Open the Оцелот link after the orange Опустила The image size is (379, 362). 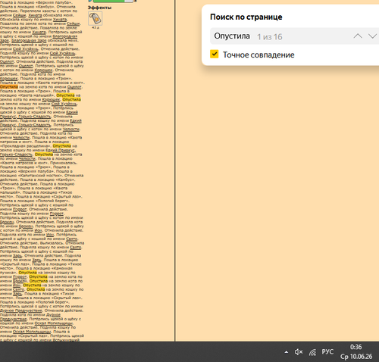point(74,87)
